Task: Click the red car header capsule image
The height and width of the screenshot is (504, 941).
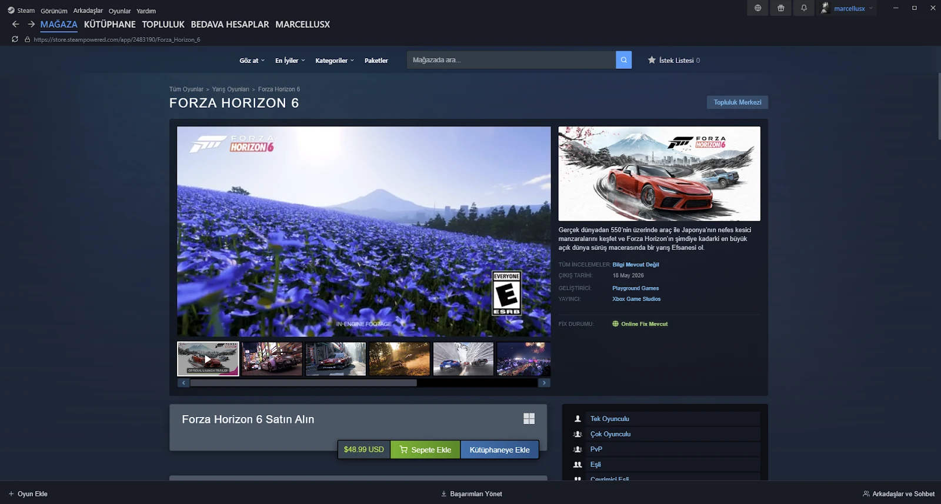Action: tap(659, 173)
